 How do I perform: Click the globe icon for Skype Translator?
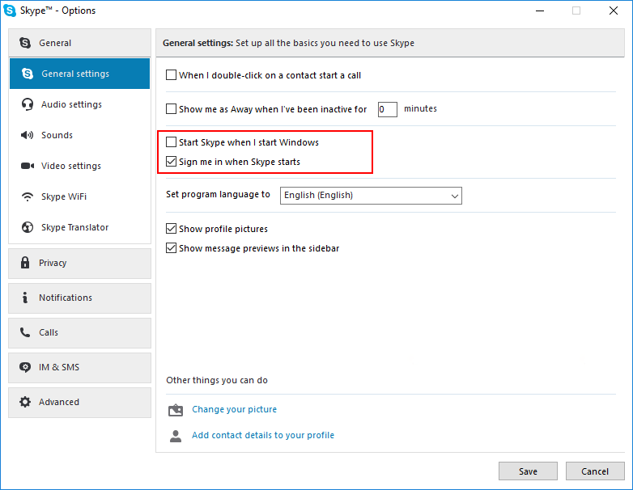28,227
